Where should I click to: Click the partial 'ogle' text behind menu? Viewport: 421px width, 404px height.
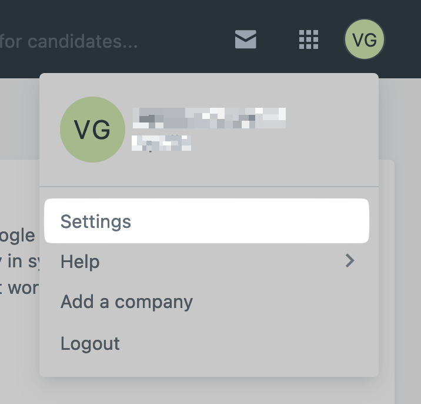pos(18,236)
